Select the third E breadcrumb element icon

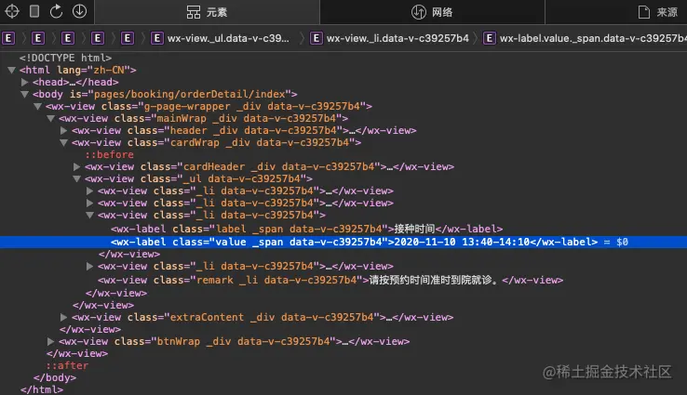(68, 38)
